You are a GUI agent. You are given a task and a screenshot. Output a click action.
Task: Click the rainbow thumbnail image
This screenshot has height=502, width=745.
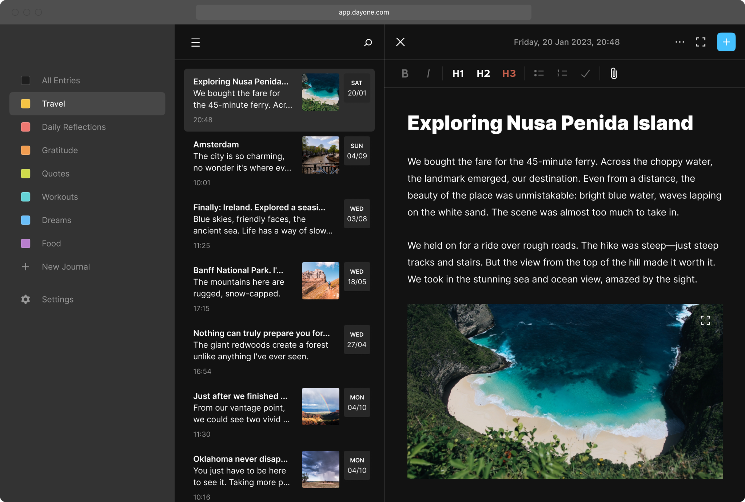click(x=320, y=407)
